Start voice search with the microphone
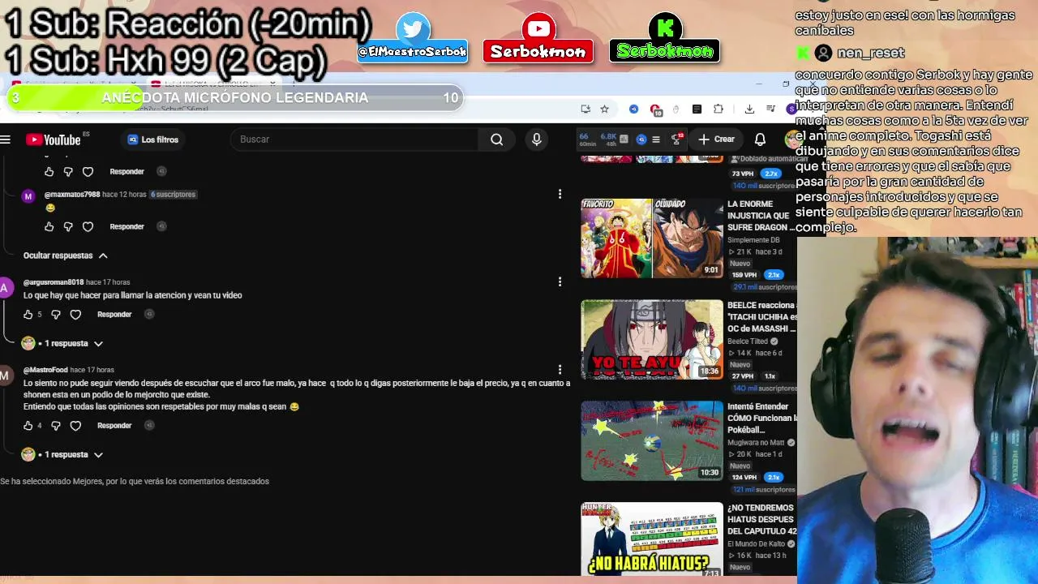 tap(536, 140)
